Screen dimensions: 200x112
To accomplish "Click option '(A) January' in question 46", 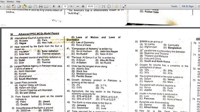I will point(79,105).
